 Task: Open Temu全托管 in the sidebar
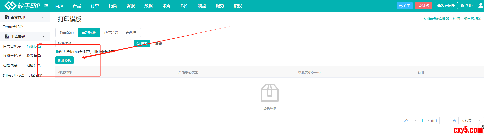pyautogui.click(x=13, y=27)
